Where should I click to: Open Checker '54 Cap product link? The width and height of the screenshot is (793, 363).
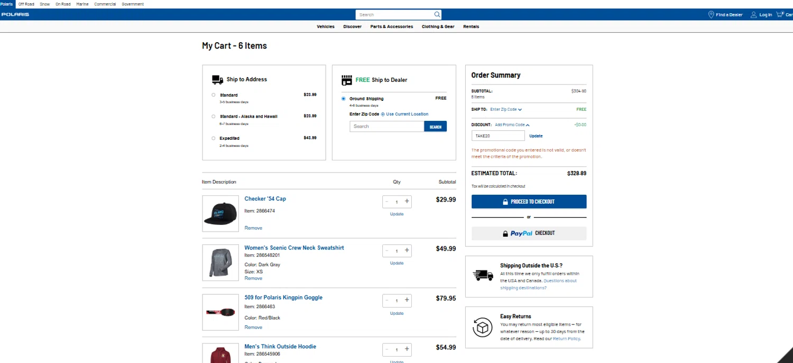pos(265,199)
